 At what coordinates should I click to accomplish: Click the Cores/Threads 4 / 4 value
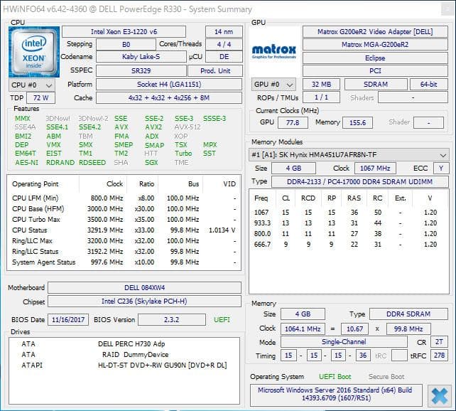tap(224, 45)
